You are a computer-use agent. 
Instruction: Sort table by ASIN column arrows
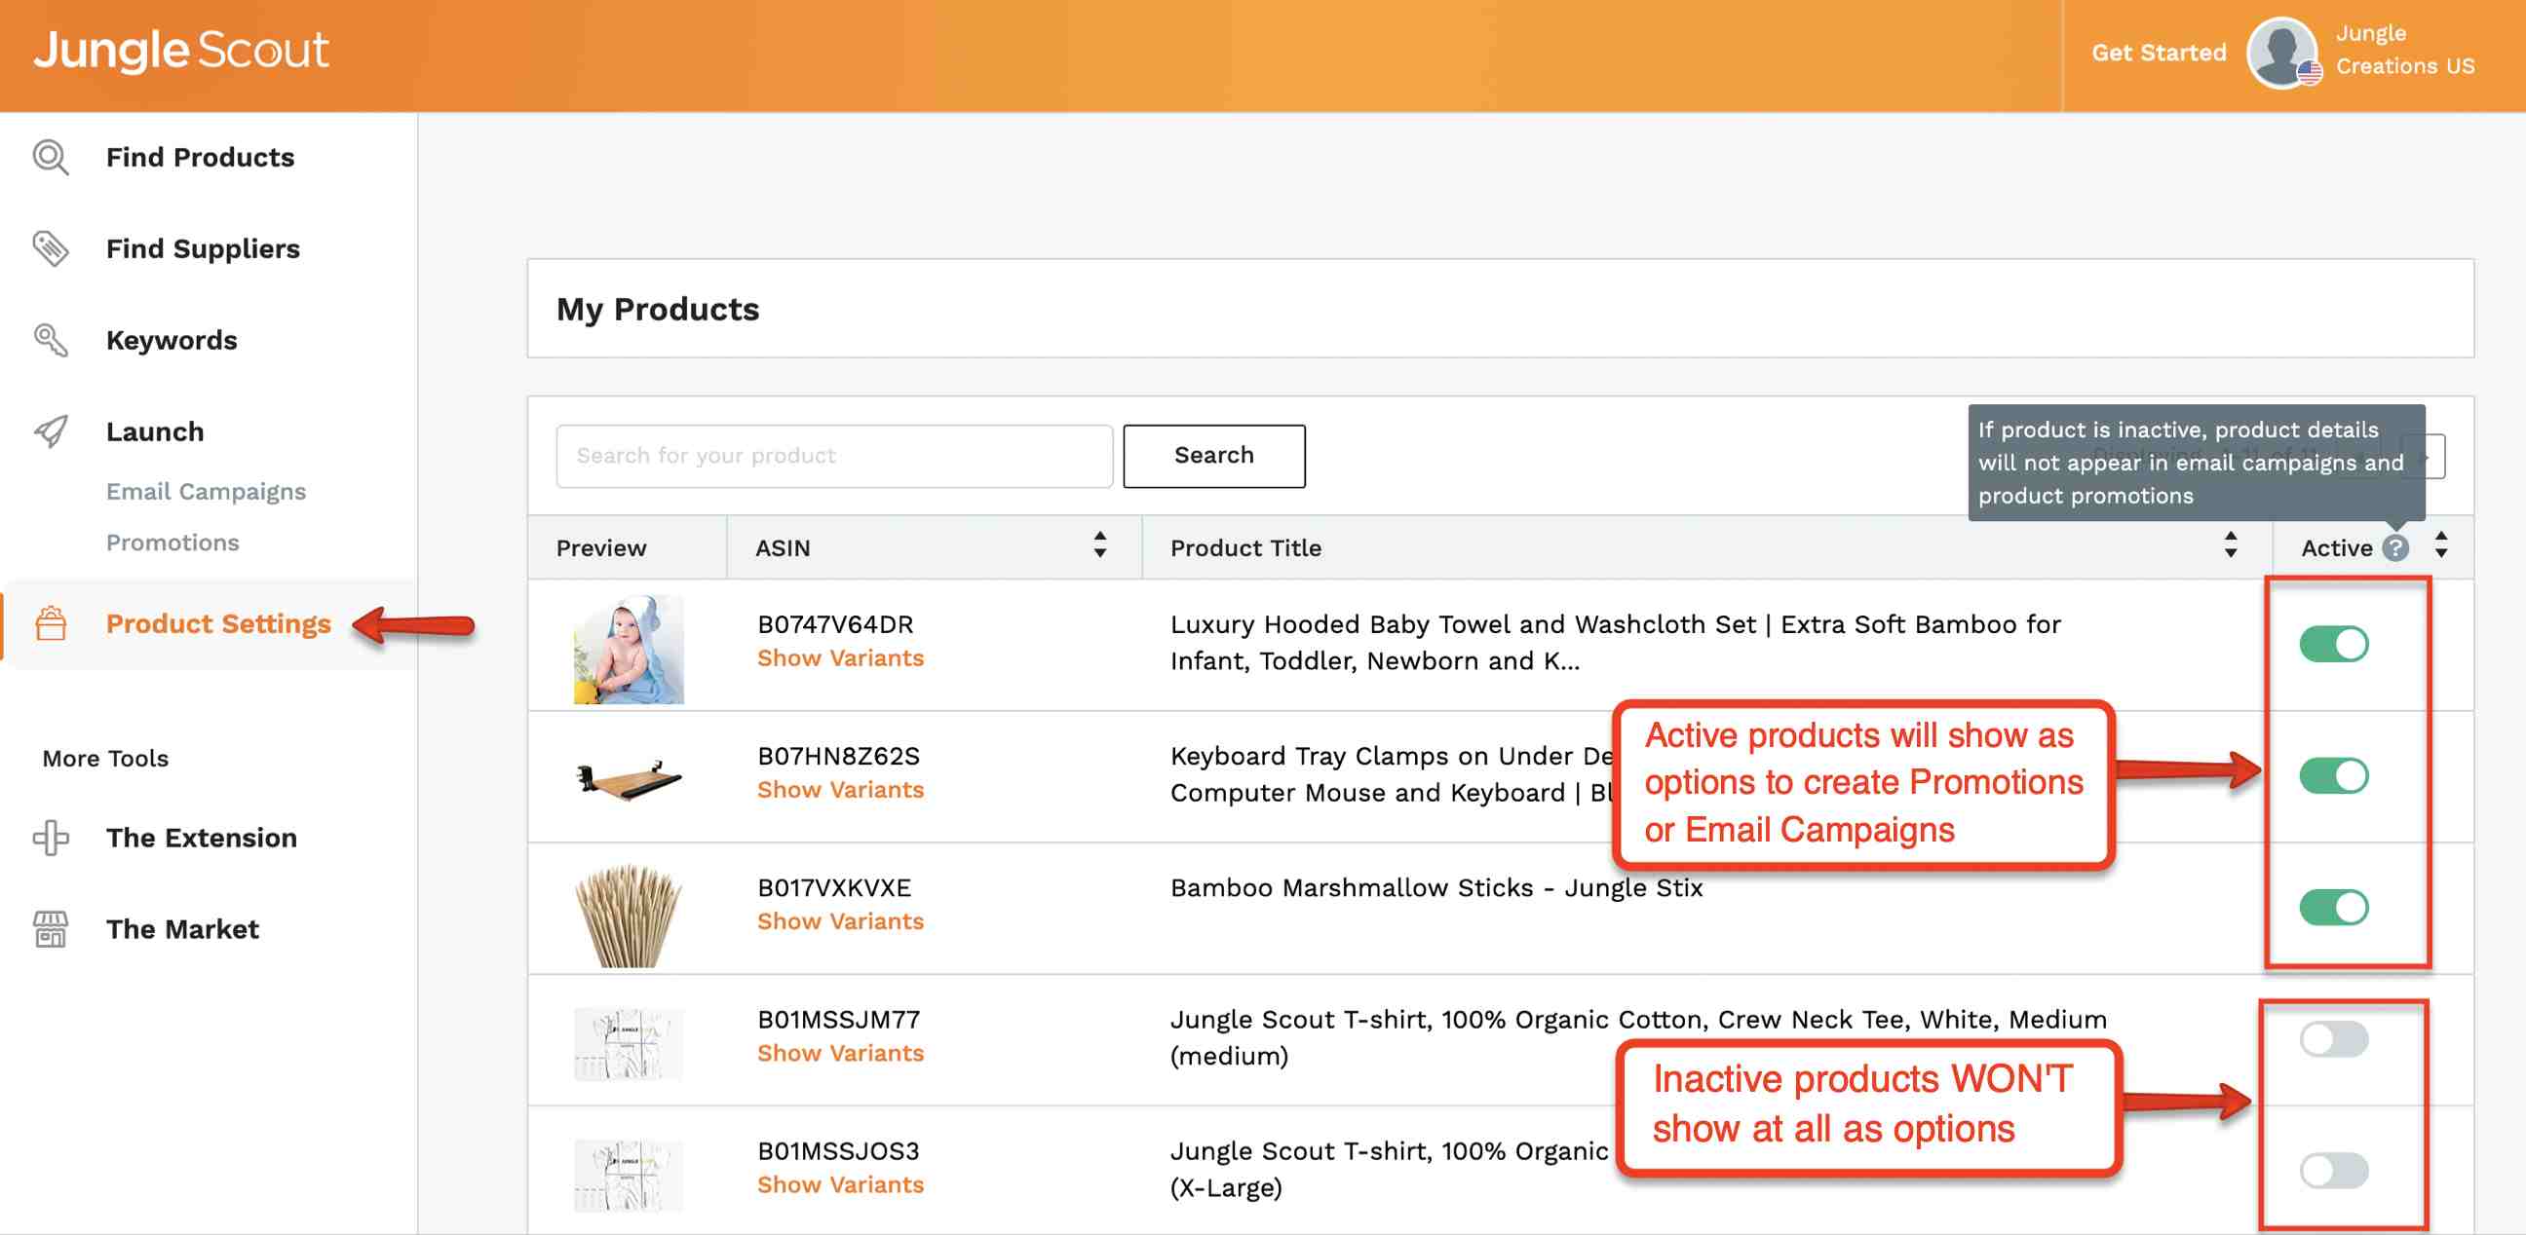[x=1100, y=545]
